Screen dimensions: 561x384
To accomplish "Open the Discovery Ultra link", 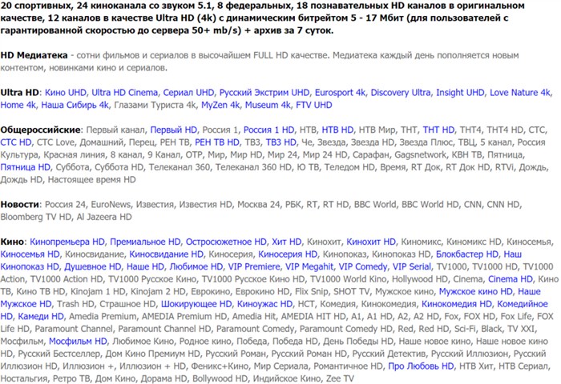I will (401, 93).
